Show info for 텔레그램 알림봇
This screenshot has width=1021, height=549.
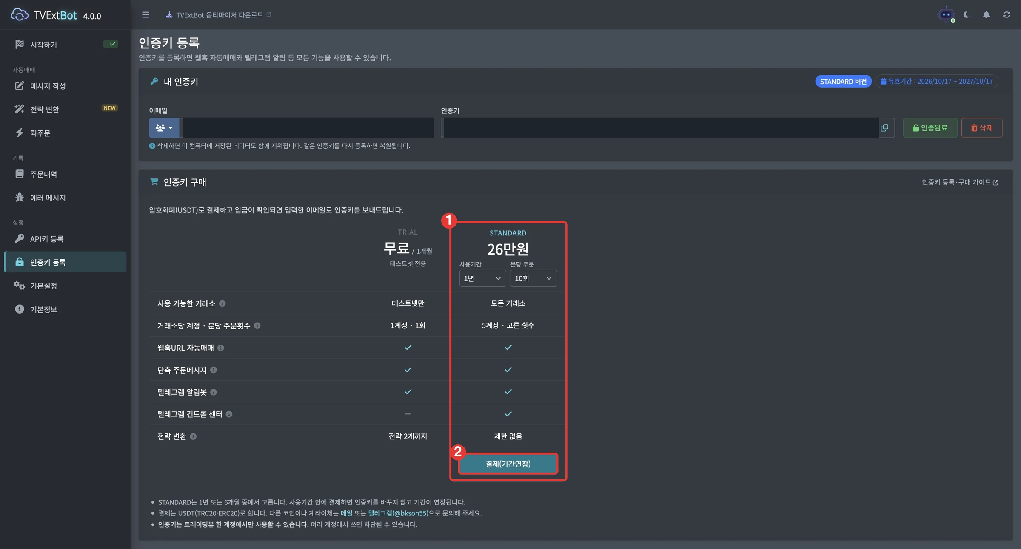point(213,392)
